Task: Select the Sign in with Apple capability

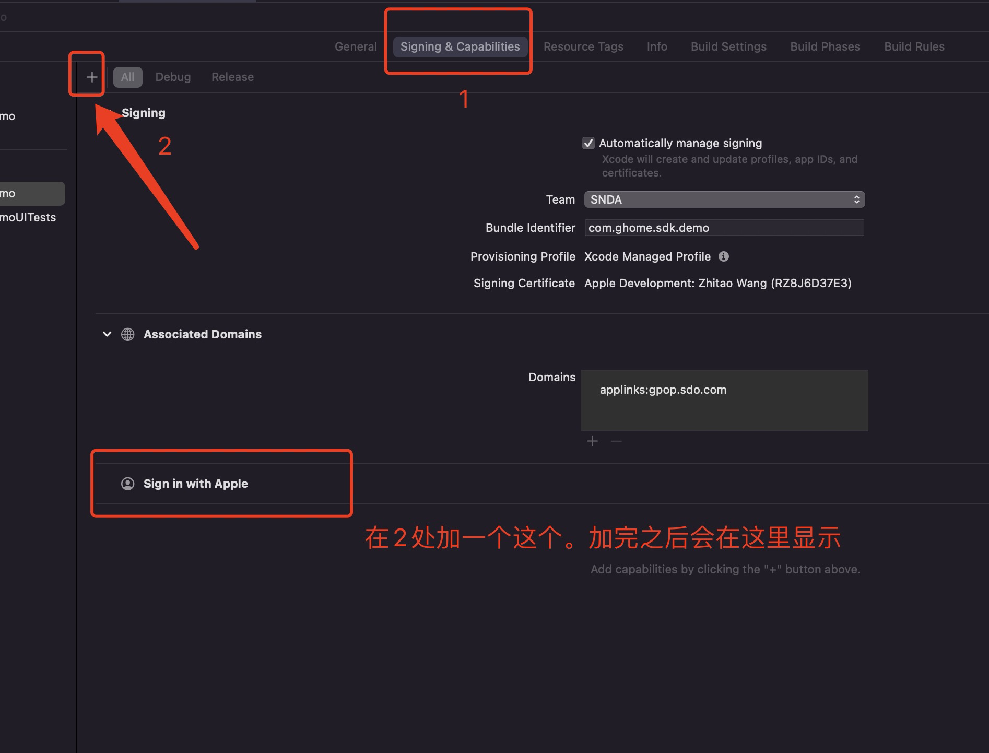Action: tap(196, 484)
